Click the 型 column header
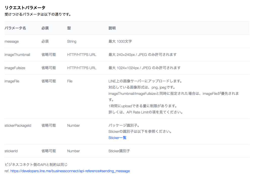The image size is (258, 175). click(x=68, y=28)
